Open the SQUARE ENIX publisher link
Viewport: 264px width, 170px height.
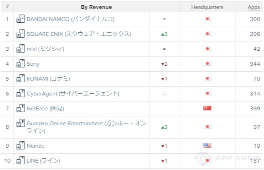(79, 34)
